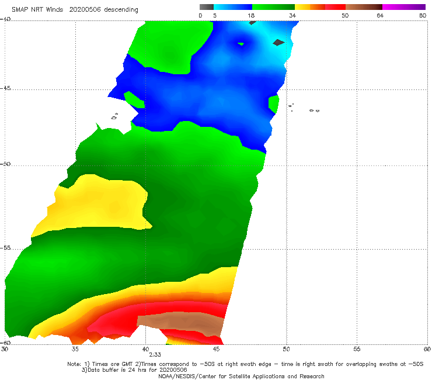This screenshot has height=380, width=432.
Task: Select the gray 0–5 color bar segment
Action: click(206, 7)
